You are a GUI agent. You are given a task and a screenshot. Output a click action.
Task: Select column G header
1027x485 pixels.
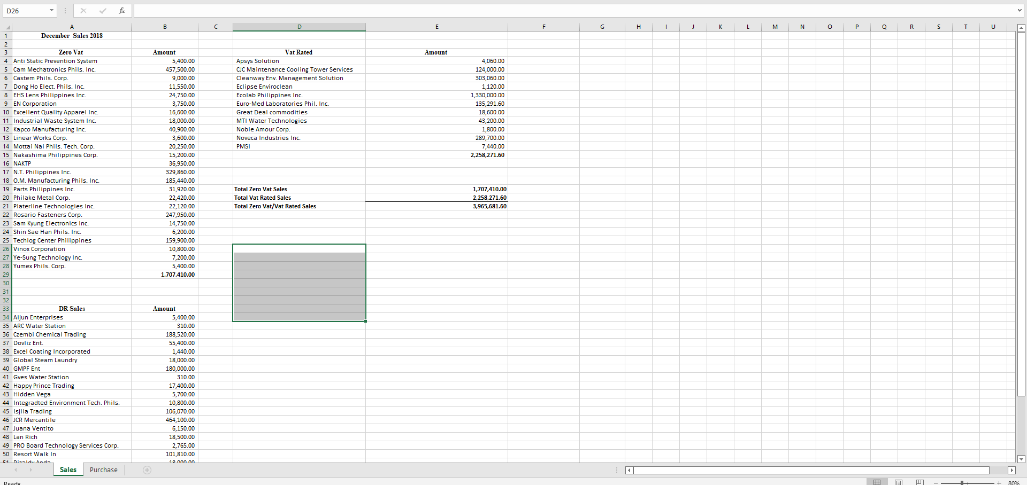[602, 27]
